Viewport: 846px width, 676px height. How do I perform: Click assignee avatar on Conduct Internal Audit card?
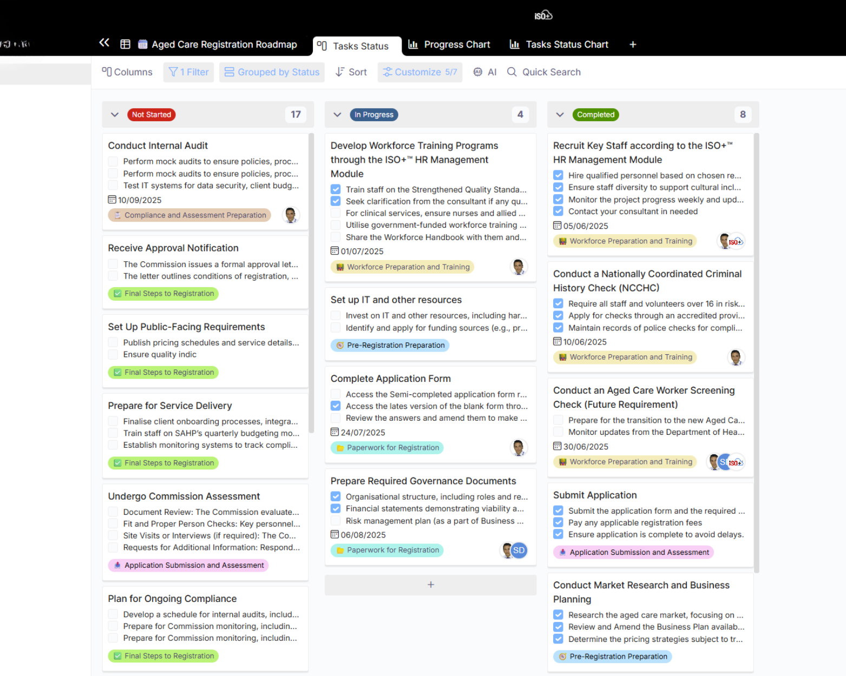coord(291,215)
